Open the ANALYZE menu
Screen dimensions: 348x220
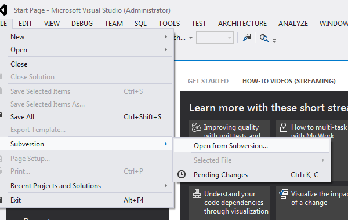click(x=293, y=24)
